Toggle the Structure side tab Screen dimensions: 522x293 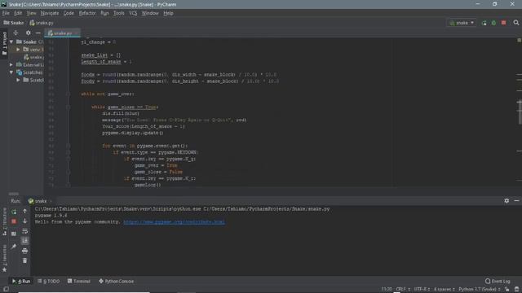[4, 221]
